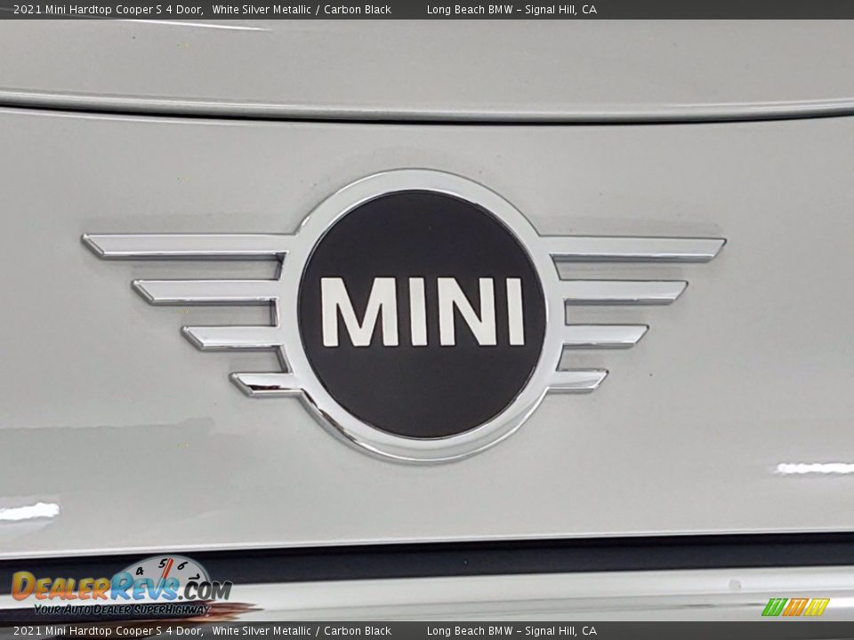Click top caption '2021 Mini Hardtop Cooper S 4 Door'
This screenshot has height=640, width=854.
tap(108, 10)
